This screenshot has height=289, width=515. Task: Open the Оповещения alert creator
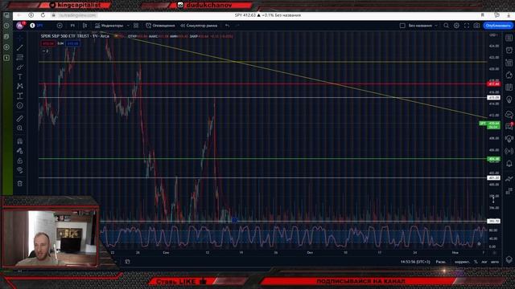coord(160,25)
